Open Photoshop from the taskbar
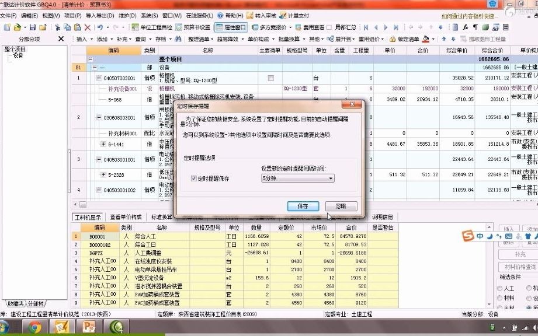The width and height of the screenshot is (538, 336). 88,329
